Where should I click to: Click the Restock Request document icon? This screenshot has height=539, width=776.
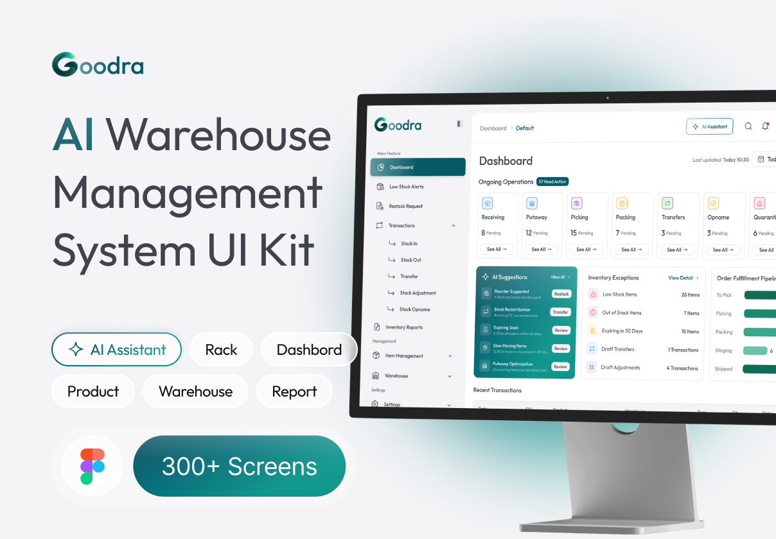(x=379, y=206)
